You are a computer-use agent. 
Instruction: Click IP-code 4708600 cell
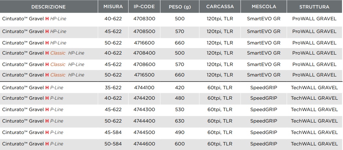point(144,64)
